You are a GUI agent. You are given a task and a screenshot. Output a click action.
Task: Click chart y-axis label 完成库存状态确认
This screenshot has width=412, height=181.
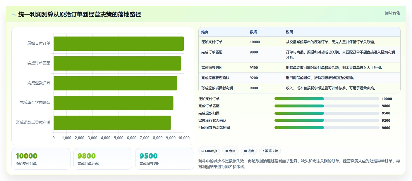(x=35, y=103)
